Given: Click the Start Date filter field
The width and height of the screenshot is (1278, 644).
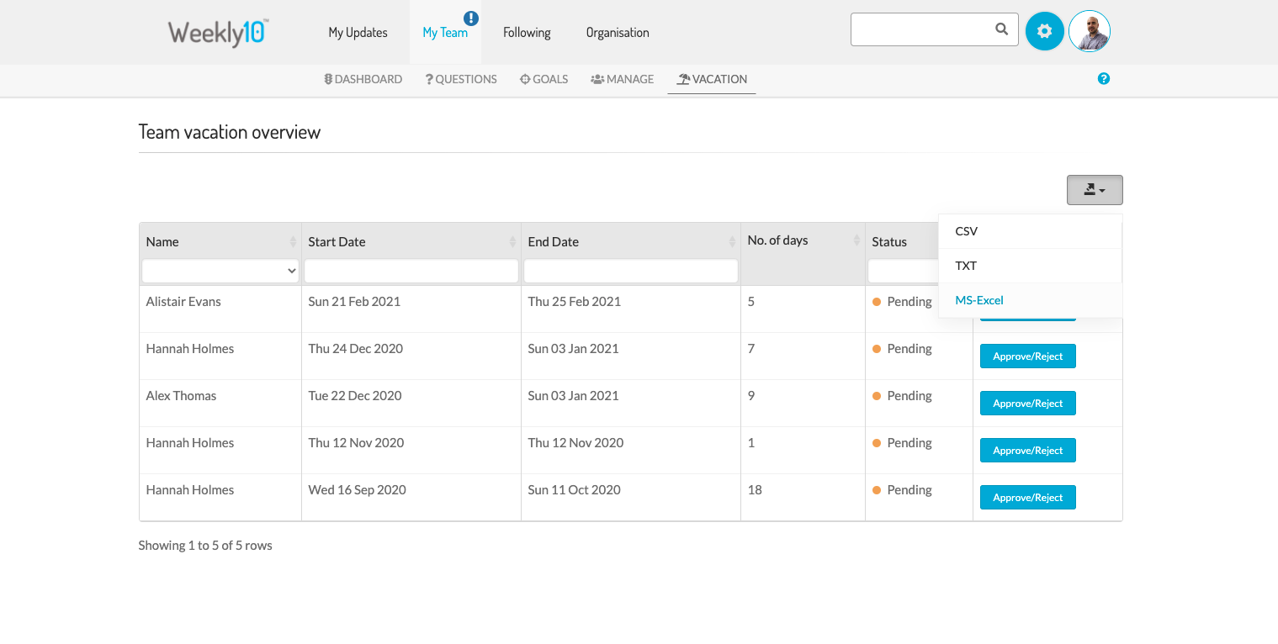Looking at the screenshot, I should point(411,271).
